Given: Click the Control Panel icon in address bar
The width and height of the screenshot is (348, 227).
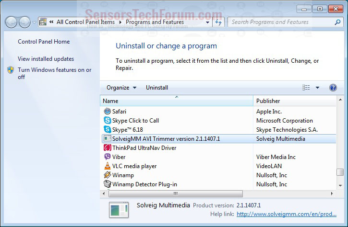Looking at the screenshot, I should tap(43, 22).
